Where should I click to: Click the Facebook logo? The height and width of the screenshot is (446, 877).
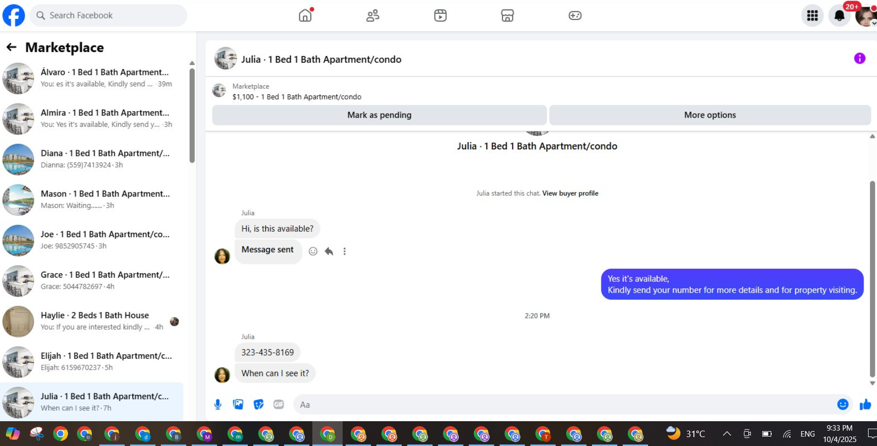tap(13, 15)
